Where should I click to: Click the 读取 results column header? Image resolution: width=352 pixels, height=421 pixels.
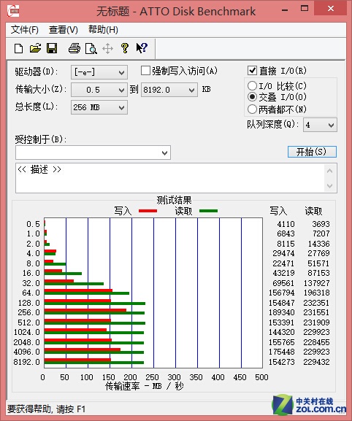tap(313, 211)
